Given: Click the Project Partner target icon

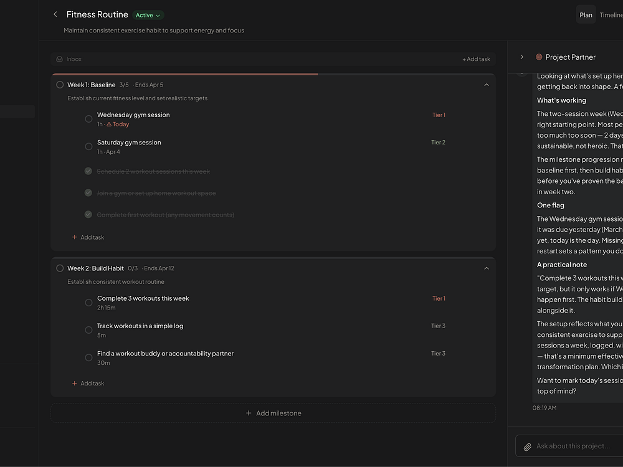Looking at the screenshot, I should [539, 57].
